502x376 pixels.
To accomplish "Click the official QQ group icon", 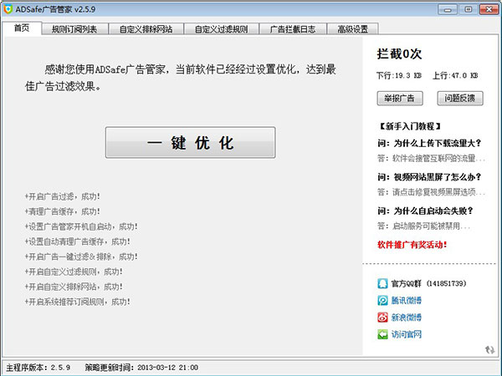I will pyautogui.click(x=382, y=283).
